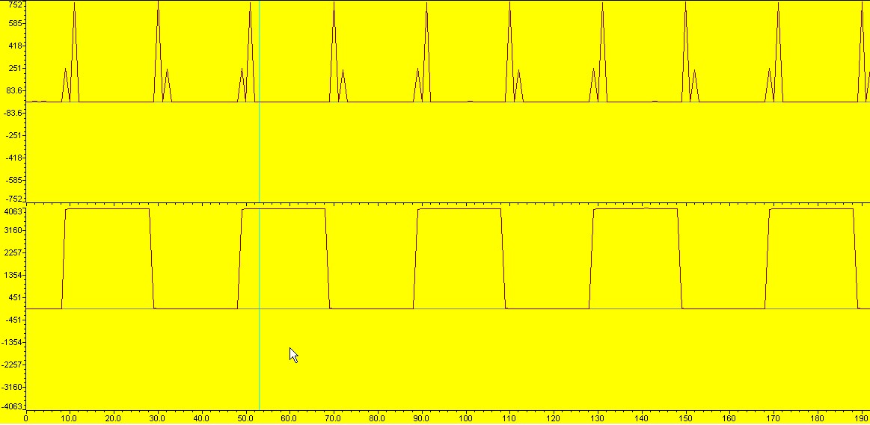
Task: Select the X-axis tick label 180
Action: 818,419
